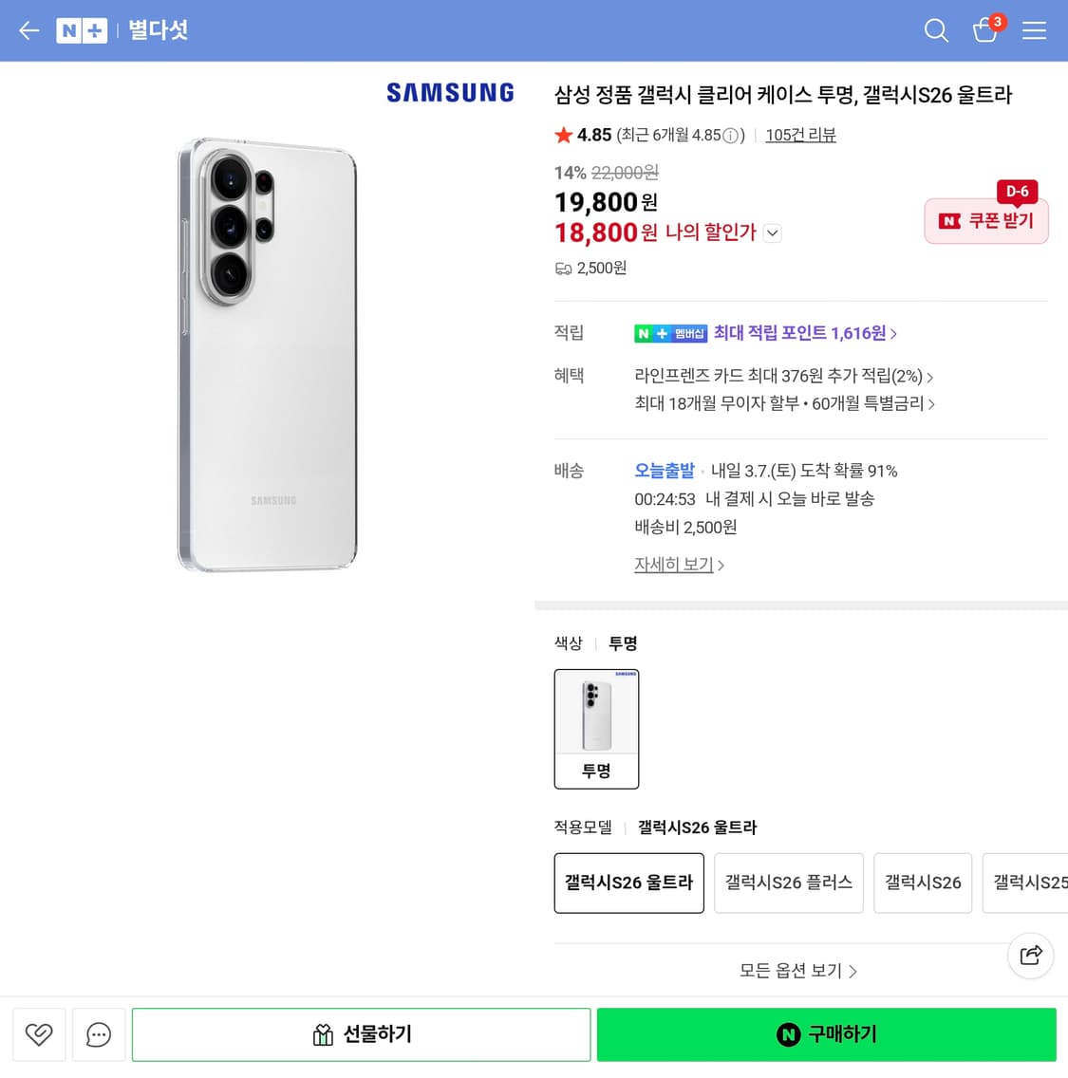Click the back arrow in the top bar
Image resolution: width=1068 pixels, height=1078 pixels.
pyautogui.click(x=28, y=30)
